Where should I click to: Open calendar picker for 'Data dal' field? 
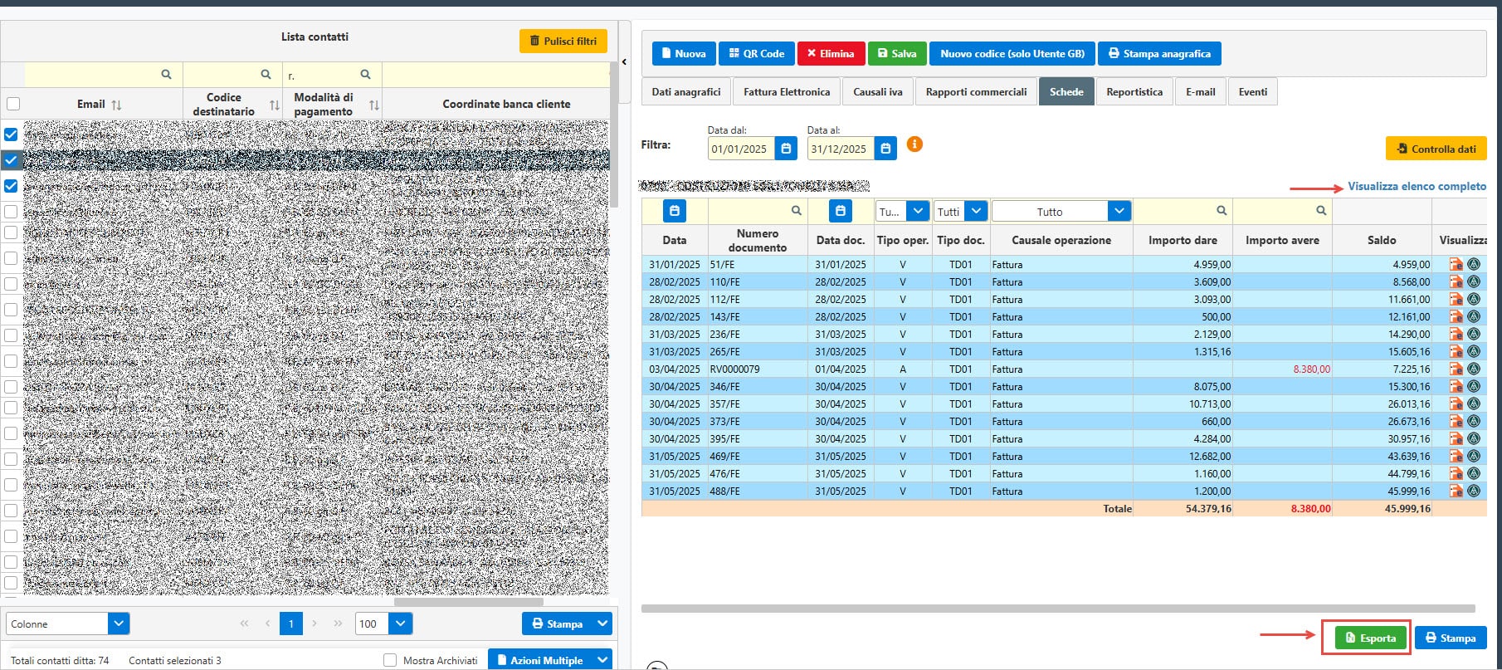click(786, 149)
